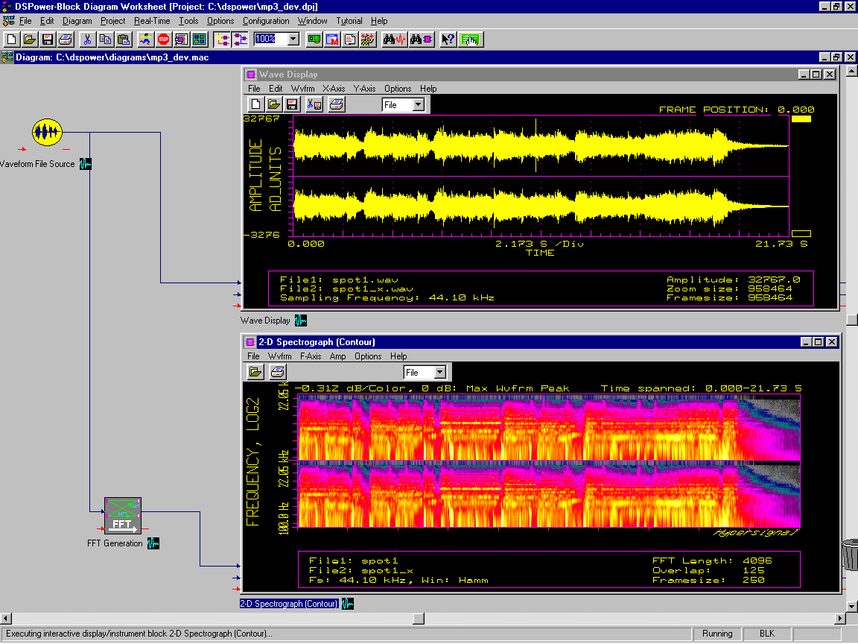Open the Project menu
This screenshot has height=644, width=858.
(x=112, y=21)
